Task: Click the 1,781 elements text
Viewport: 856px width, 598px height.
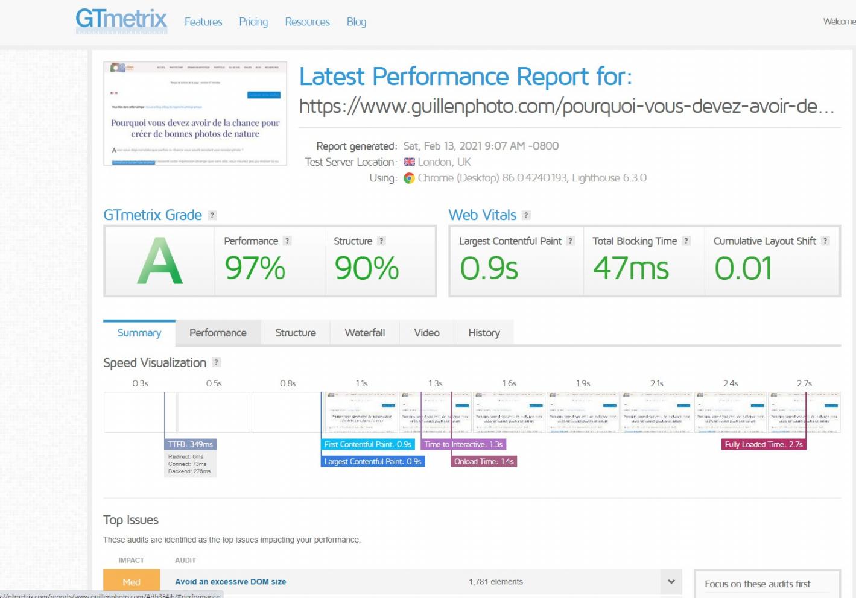Action: point(496,582)
